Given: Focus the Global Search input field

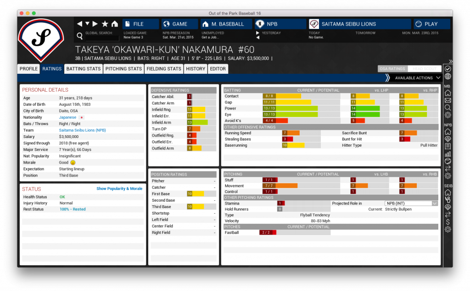Looking at the screenshot, I should [102, 38].
